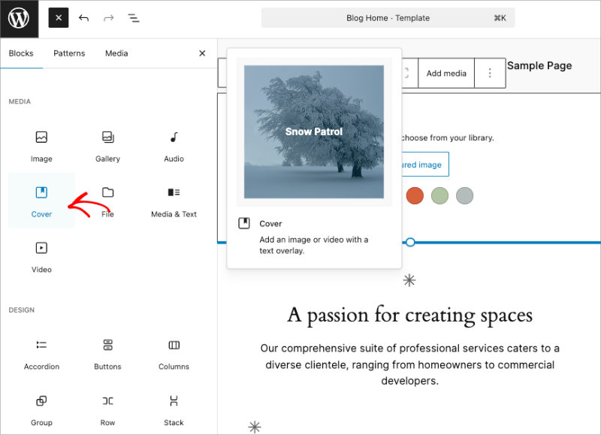601x435 pixels.
Task: Insert the Buttons block
Action: click(107, 353)
